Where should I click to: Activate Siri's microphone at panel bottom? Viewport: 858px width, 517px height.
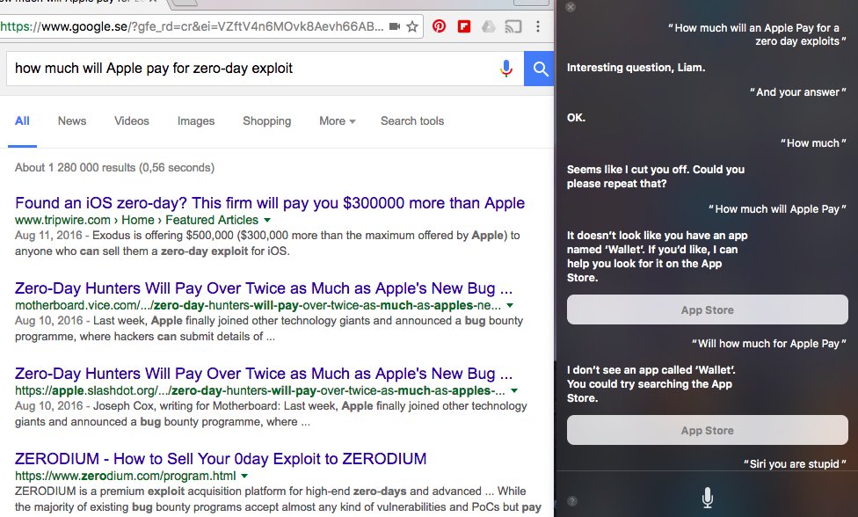(x=707, y=498)
